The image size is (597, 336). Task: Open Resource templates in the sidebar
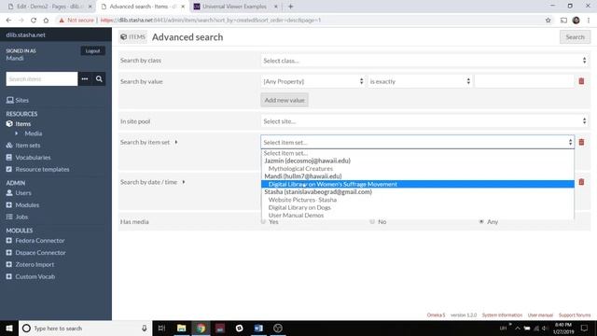pos(37,169)
